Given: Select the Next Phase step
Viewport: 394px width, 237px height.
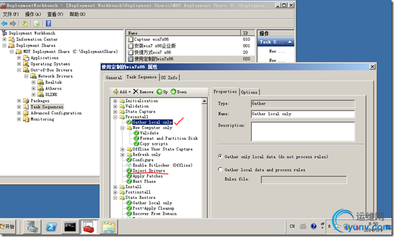Looking at the screenshot, I should click(x=144, y=181).
